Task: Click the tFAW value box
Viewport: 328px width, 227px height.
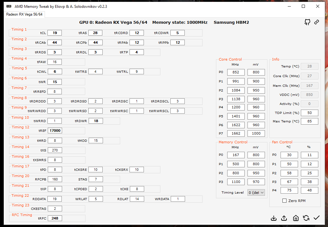Action: [x=55, y=62]
